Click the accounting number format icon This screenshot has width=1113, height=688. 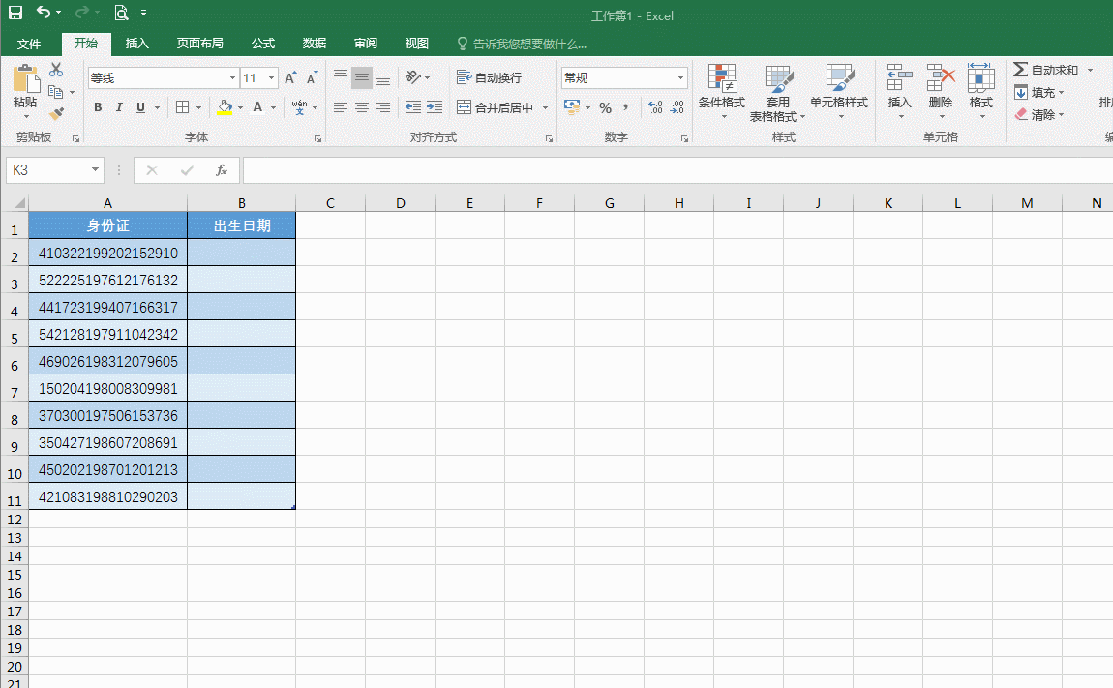click(x=572, y=107)
